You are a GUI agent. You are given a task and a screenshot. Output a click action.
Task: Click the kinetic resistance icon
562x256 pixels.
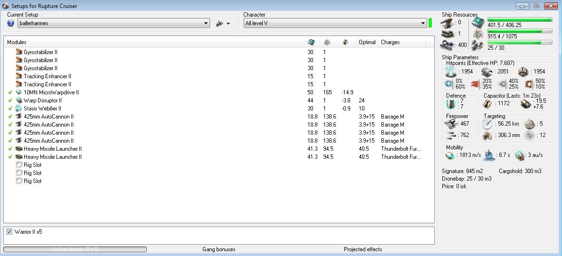(502, 84)
